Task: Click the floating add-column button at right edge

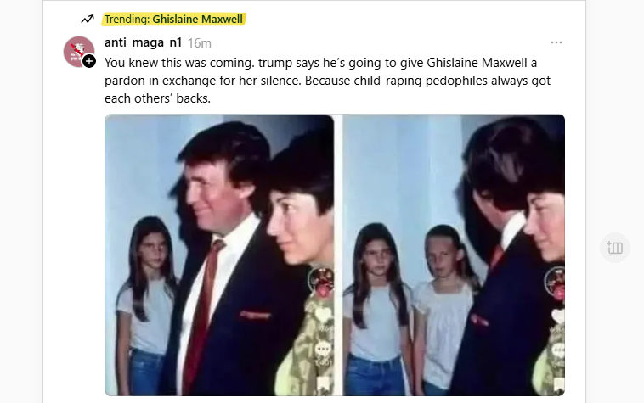Action: (x=615, y=248)
